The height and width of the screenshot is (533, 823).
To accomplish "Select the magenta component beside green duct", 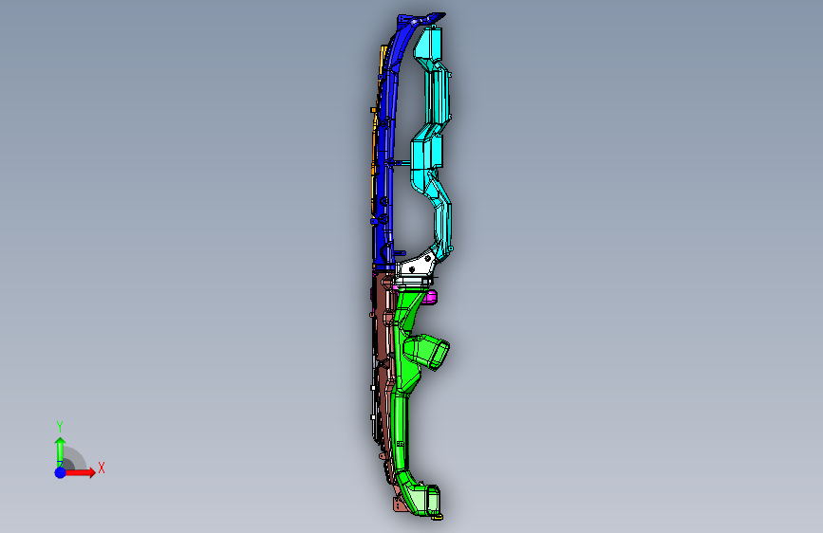I will pyautogui.click(x=430, y=297).
